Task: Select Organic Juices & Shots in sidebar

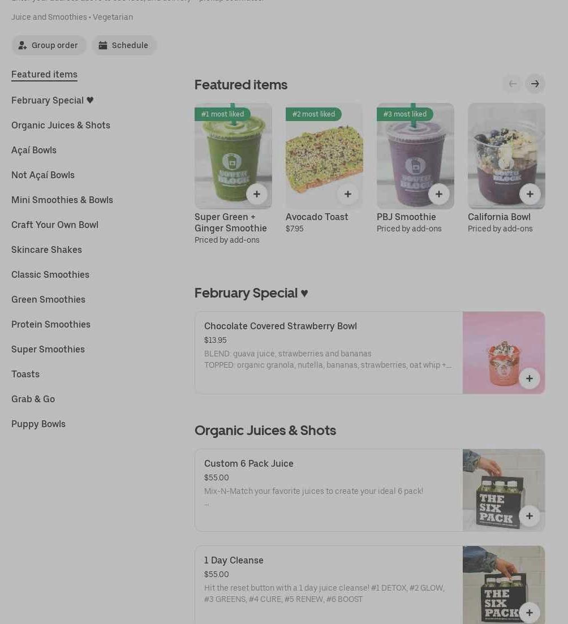Action: 61,125
